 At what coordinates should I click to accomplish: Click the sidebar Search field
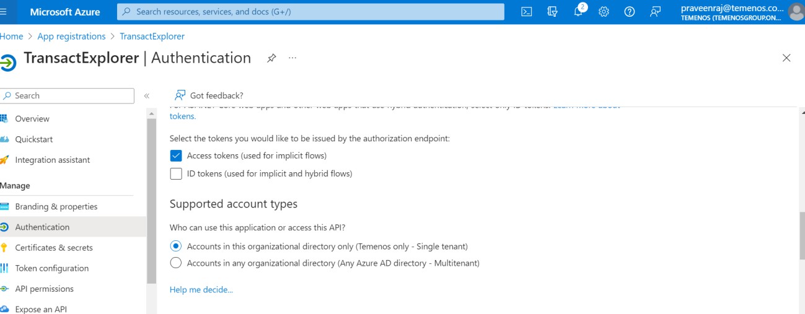(x=66, y=95)
